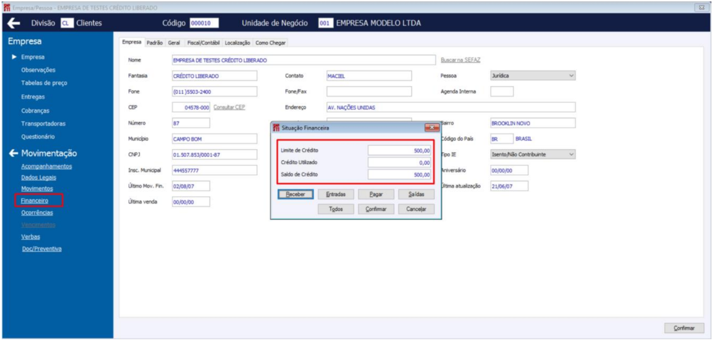The height and width of the screenshot is (341, 712).
Task: Click the Receber button in dialog
Action: 295,194
